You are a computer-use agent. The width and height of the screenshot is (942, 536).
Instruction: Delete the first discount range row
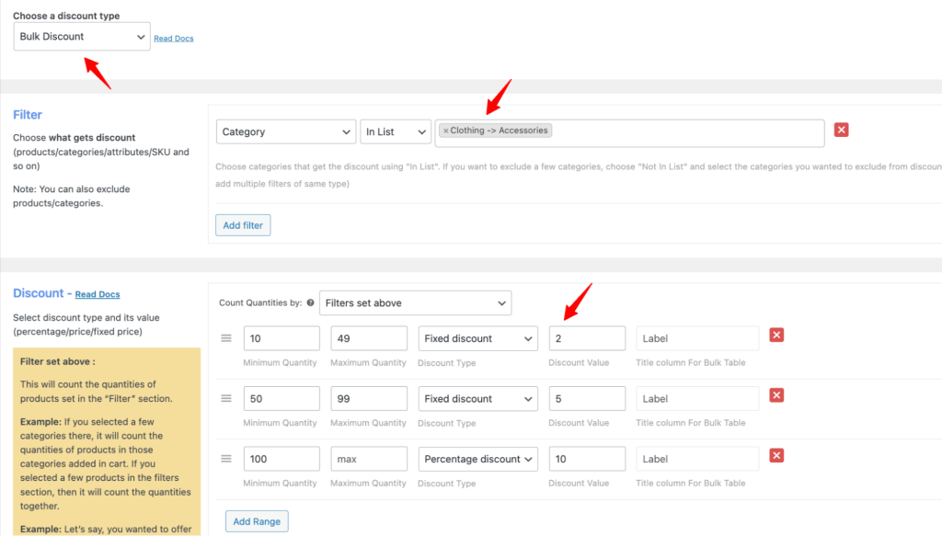pyautogui.click(x=775, y=334)
